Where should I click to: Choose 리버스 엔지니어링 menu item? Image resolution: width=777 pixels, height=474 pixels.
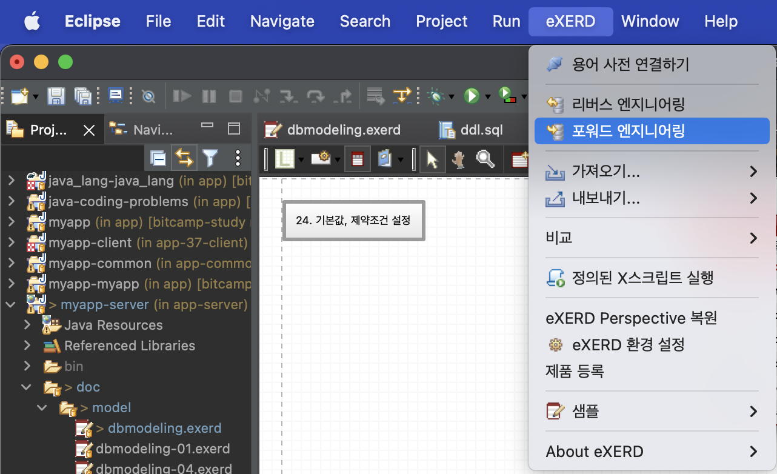pos(652,104)
